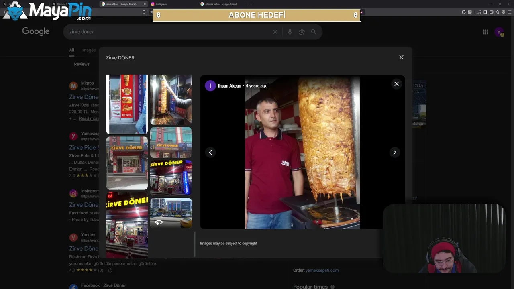The width and height of the screenshot is (514, 289).
Task: Open the browser extensions puzzle icon
Action: pyautogui.click(x=464, y=12)
